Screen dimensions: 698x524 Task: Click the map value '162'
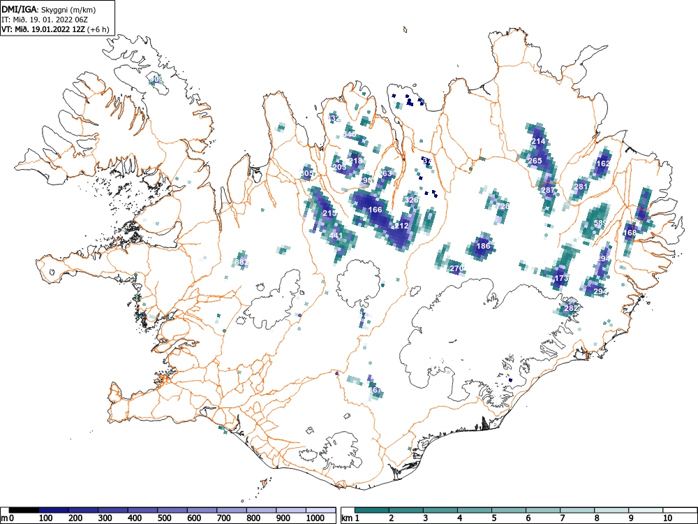point(603,163)
